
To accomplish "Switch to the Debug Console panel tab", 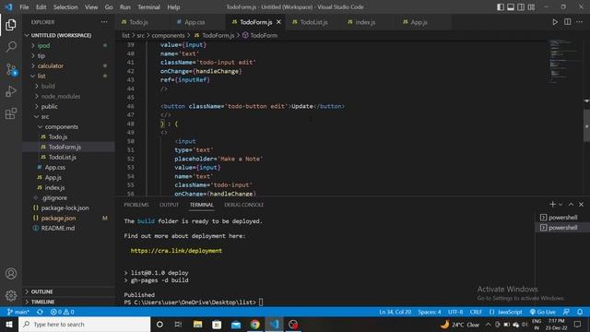I will coord(243,205).
